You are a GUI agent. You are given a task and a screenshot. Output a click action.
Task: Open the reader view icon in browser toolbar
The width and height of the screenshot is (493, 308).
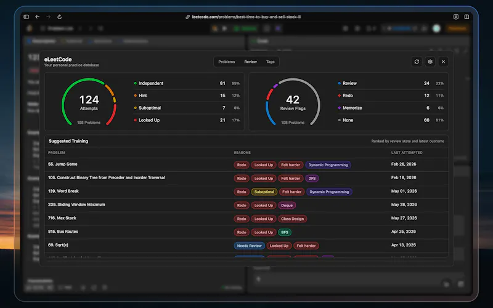coord(455,17)
